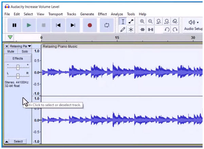Select the Selection (I-beam) tool
Image resolution: width=204 pixels, height=149 pixels.
[123, 22]
